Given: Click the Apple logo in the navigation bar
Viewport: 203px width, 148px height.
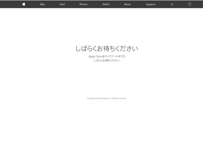Looking at the screenshot, I should pyautogui.click(x=24, y=4).
